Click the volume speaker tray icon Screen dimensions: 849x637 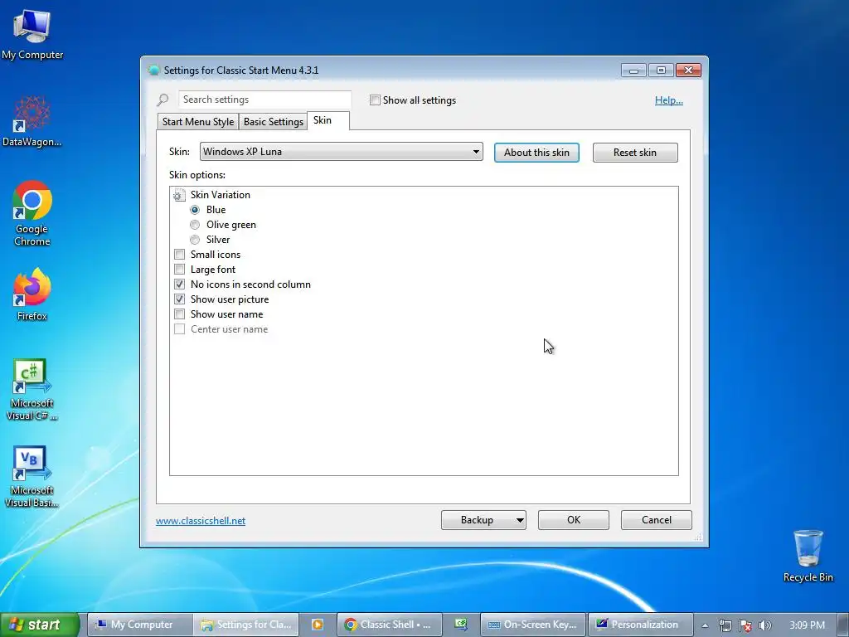click(x=765, y=625)
